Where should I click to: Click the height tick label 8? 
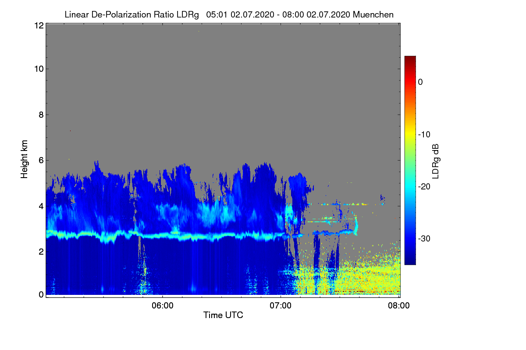(x=41, y=115)
